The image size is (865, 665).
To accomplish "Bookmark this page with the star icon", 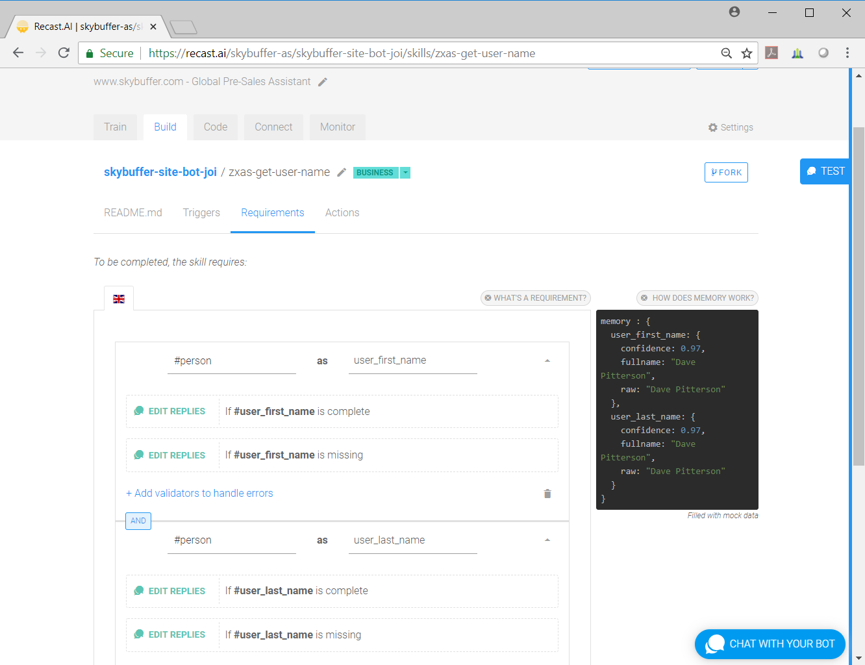I will (x=747, y=53).
